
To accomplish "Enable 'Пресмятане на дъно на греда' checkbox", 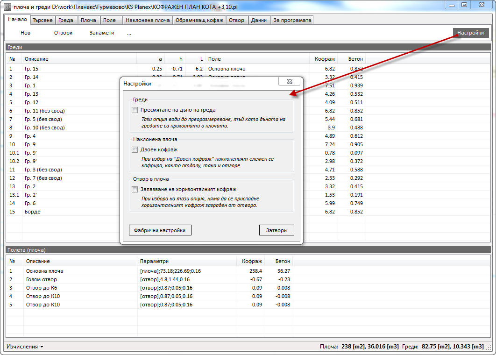I will (135, 110).
